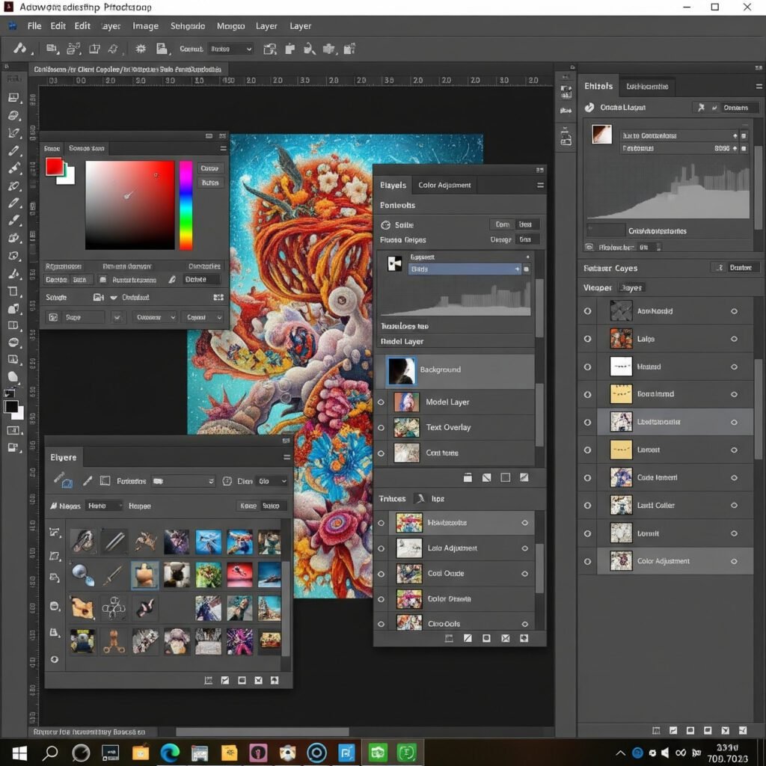The image size is (766, 766).
Task: Hide the Text Overlay layer
Action: coord(381,428)
